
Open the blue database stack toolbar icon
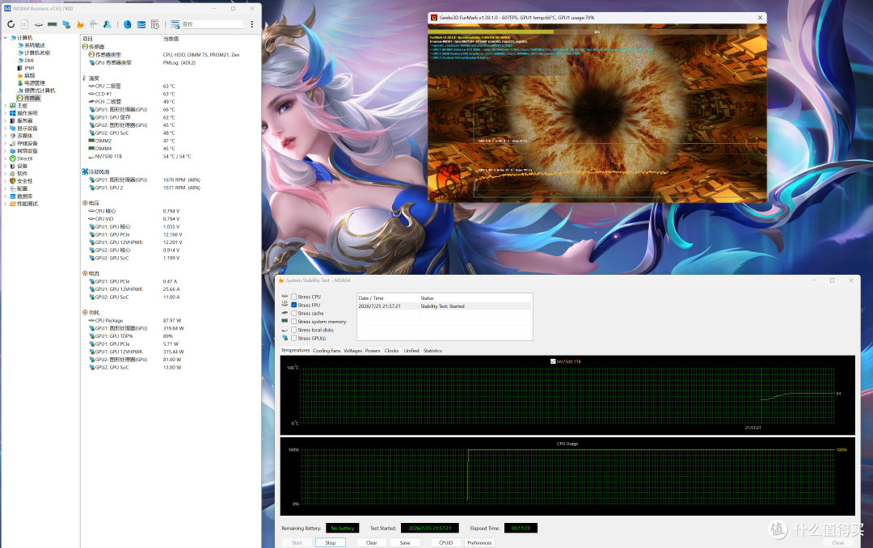[x=141, y=24]
